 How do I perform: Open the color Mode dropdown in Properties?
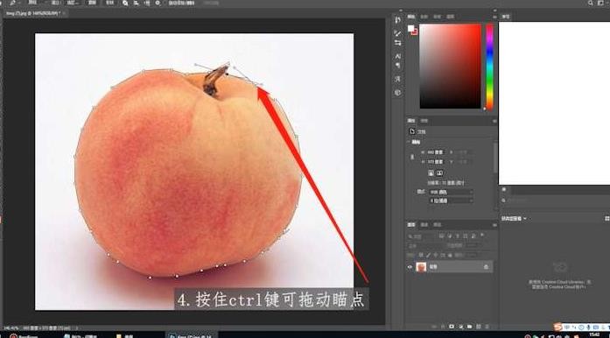[452, 192]
